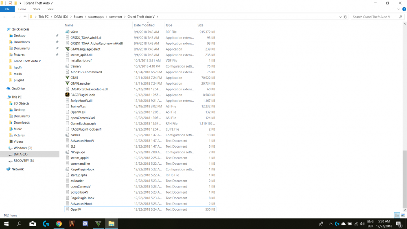Viewport: 407px width, 229px height.
Task: Expand the ribbon with the chevron
Action: coord(399,9)
